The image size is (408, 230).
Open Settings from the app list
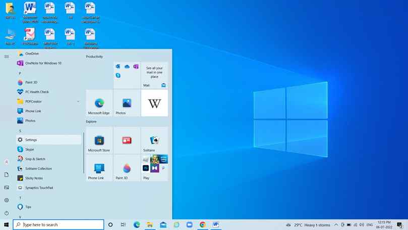click(49, 140)
